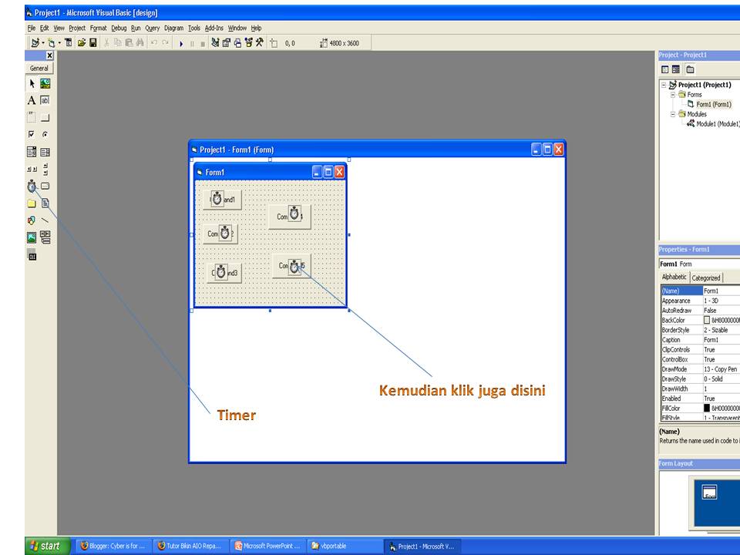
Task: Select the BorderStyle property row
Action: tap(700, 330)
